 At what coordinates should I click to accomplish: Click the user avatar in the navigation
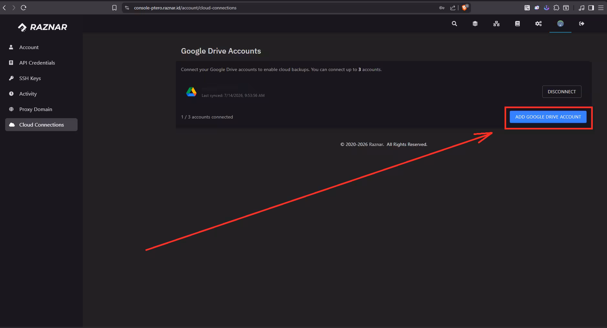coord(560,24)
